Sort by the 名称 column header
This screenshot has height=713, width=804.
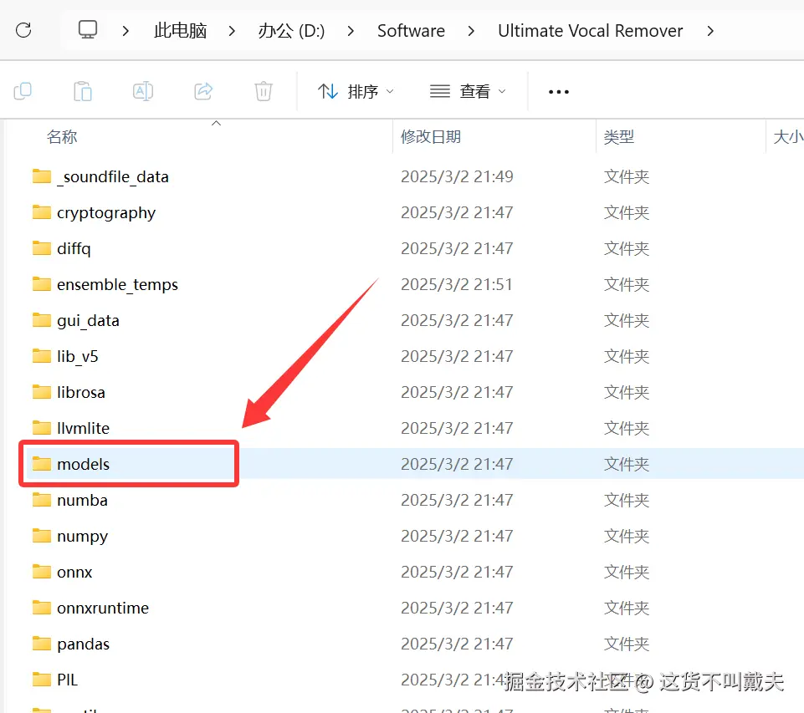[62, 137]
